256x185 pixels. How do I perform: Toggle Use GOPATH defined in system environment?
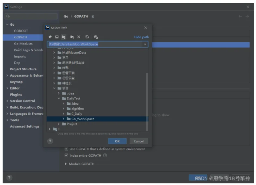pyautogui.click(x=66, y=149)
